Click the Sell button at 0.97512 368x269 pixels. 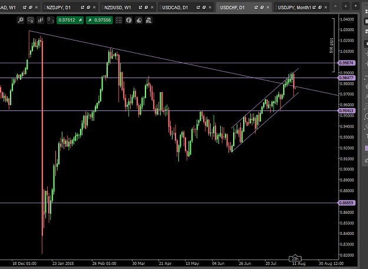pos(70,21)
